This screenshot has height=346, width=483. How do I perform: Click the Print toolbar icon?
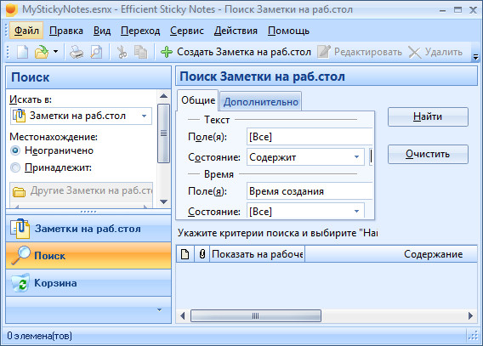click(x=77, y=52)
